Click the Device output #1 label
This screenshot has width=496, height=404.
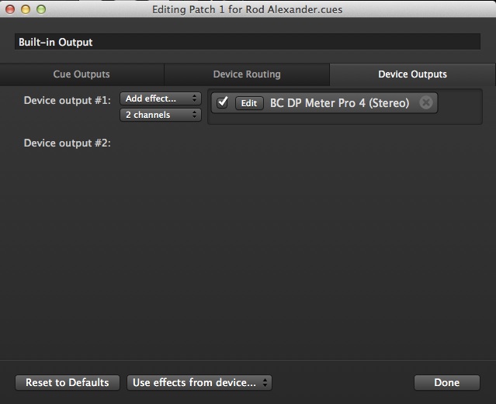[68, 100]
